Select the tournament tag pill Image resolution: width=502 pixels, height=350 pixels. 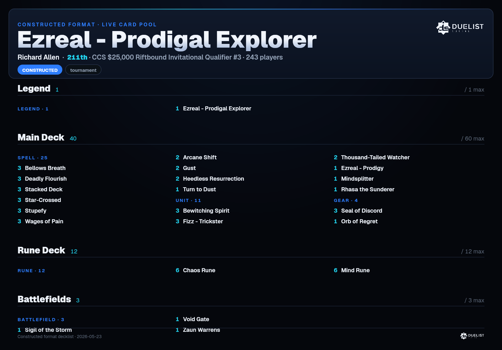tap(83, 70)
